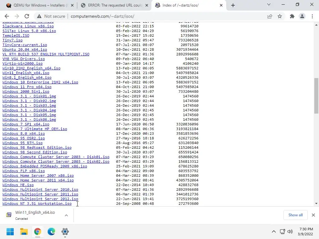Open the Extensions puzzle icon
The height and width of the screenshot is (239, 319).
click(292, 16)
